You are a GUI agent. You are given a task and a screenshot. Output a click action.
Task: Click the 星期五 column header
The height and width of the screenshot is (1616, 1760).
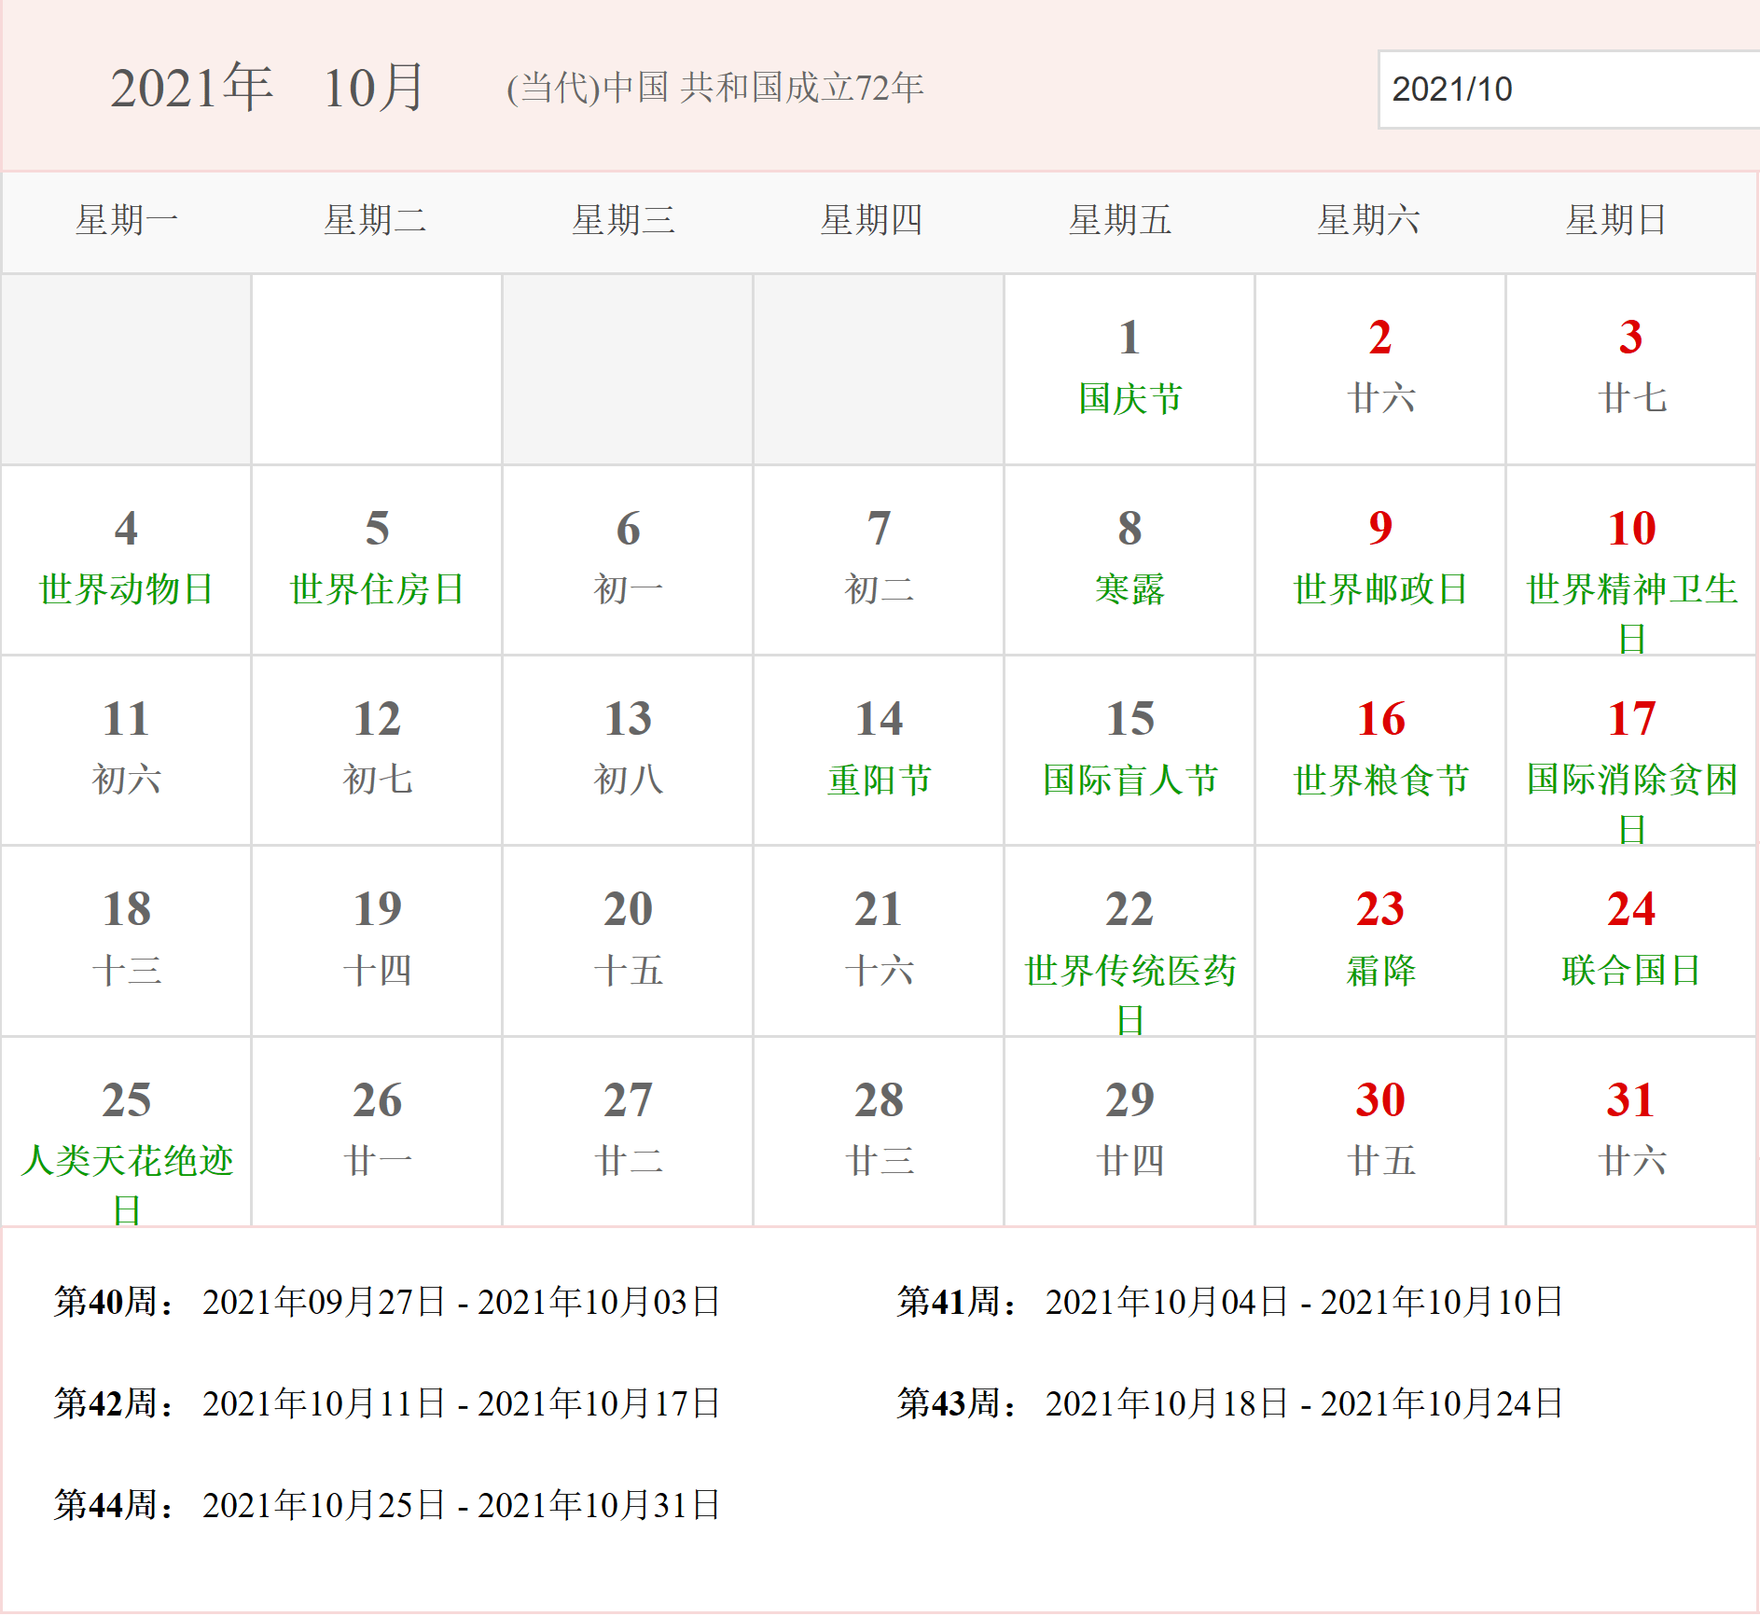pyautogui.click(x=1119, y=221)
